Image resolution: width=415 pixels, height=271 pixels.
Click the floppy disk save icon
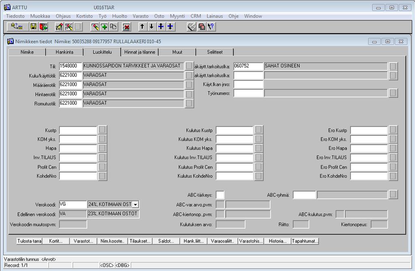point(34,27)
